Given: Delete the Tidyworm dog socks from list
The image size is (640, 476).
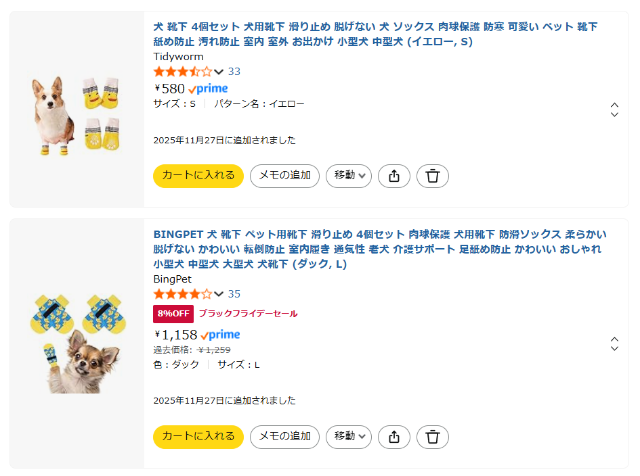Looking at the screenshot, I should point(433,176).
